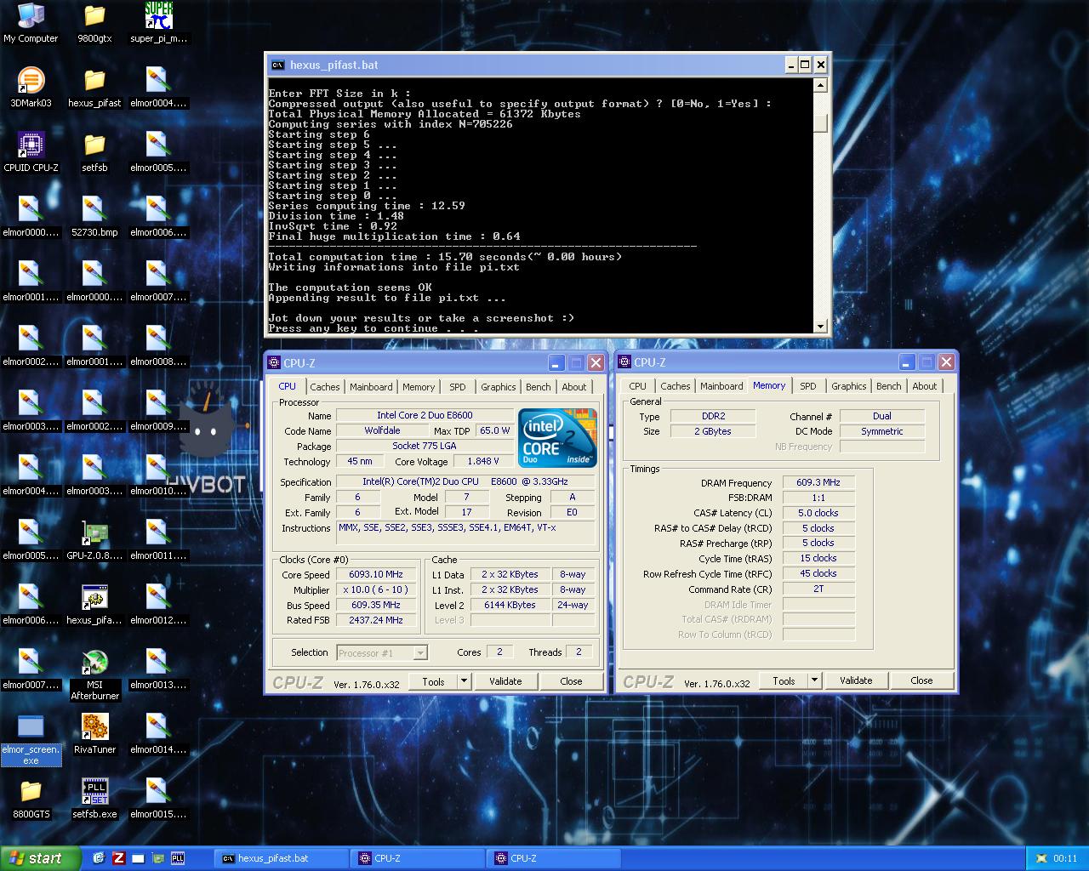
Task: Click the Core Voltage value 1.848 V
Action: click(x=483, y=461)
